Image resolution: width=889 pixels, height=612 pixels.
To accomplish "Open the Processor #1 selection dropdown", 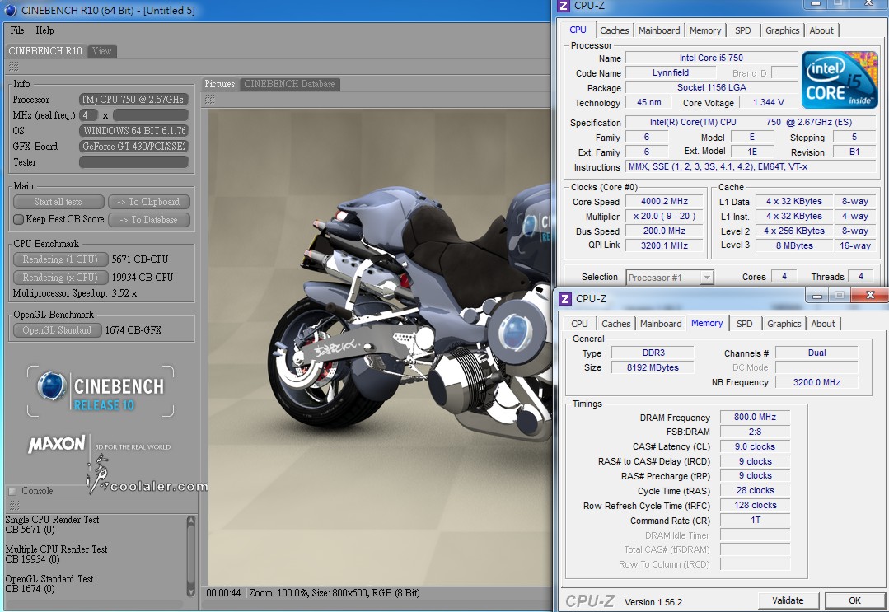I will click(x=670, y=277).
